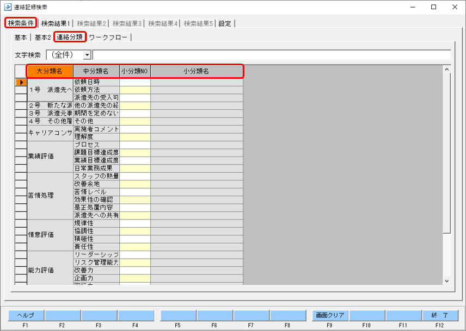Open the 設定 tab
The image size is (466, 331).
(225, 23)
